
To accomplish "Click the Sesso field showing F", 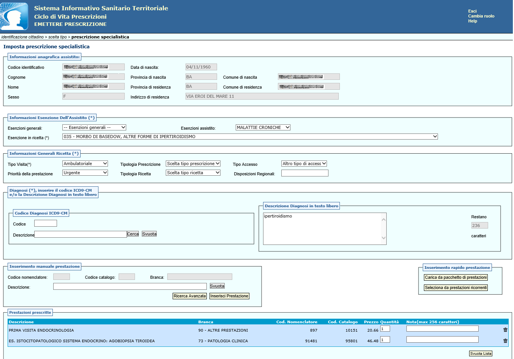I will point(94,96).
